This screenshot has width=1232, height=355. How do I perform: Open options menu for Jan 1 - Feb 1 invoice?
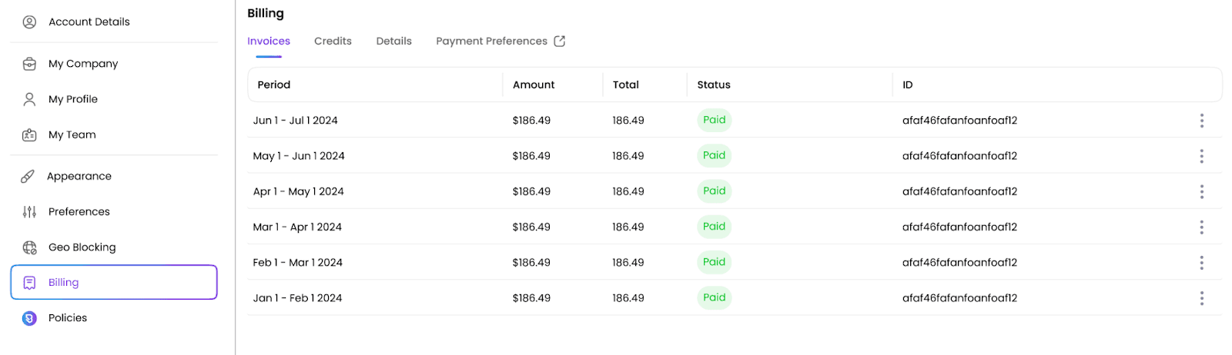tap(1201, 298)
